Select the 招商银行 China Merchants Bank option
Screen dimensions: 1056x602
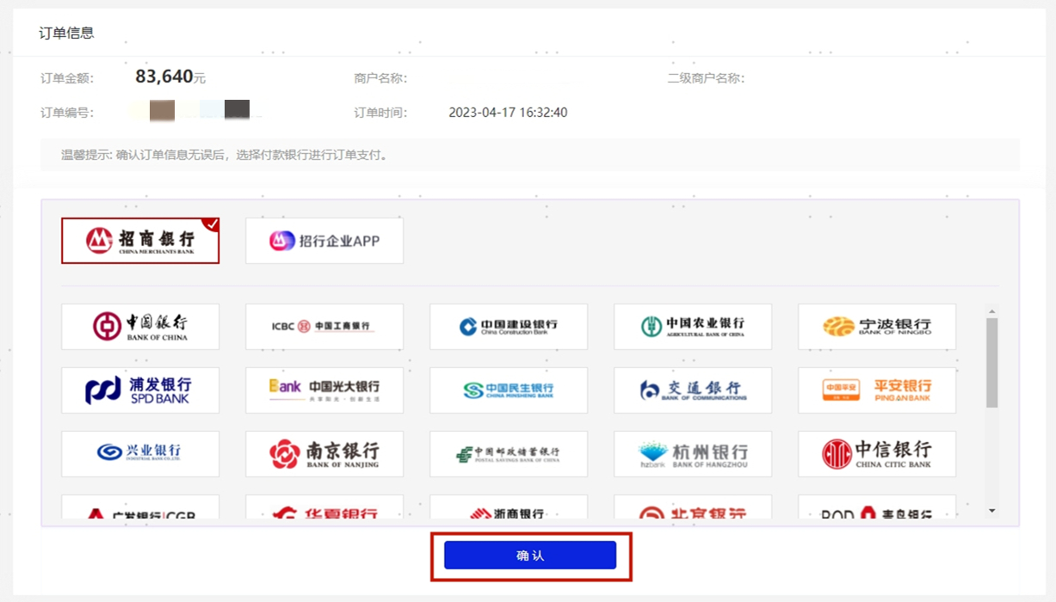140,240
